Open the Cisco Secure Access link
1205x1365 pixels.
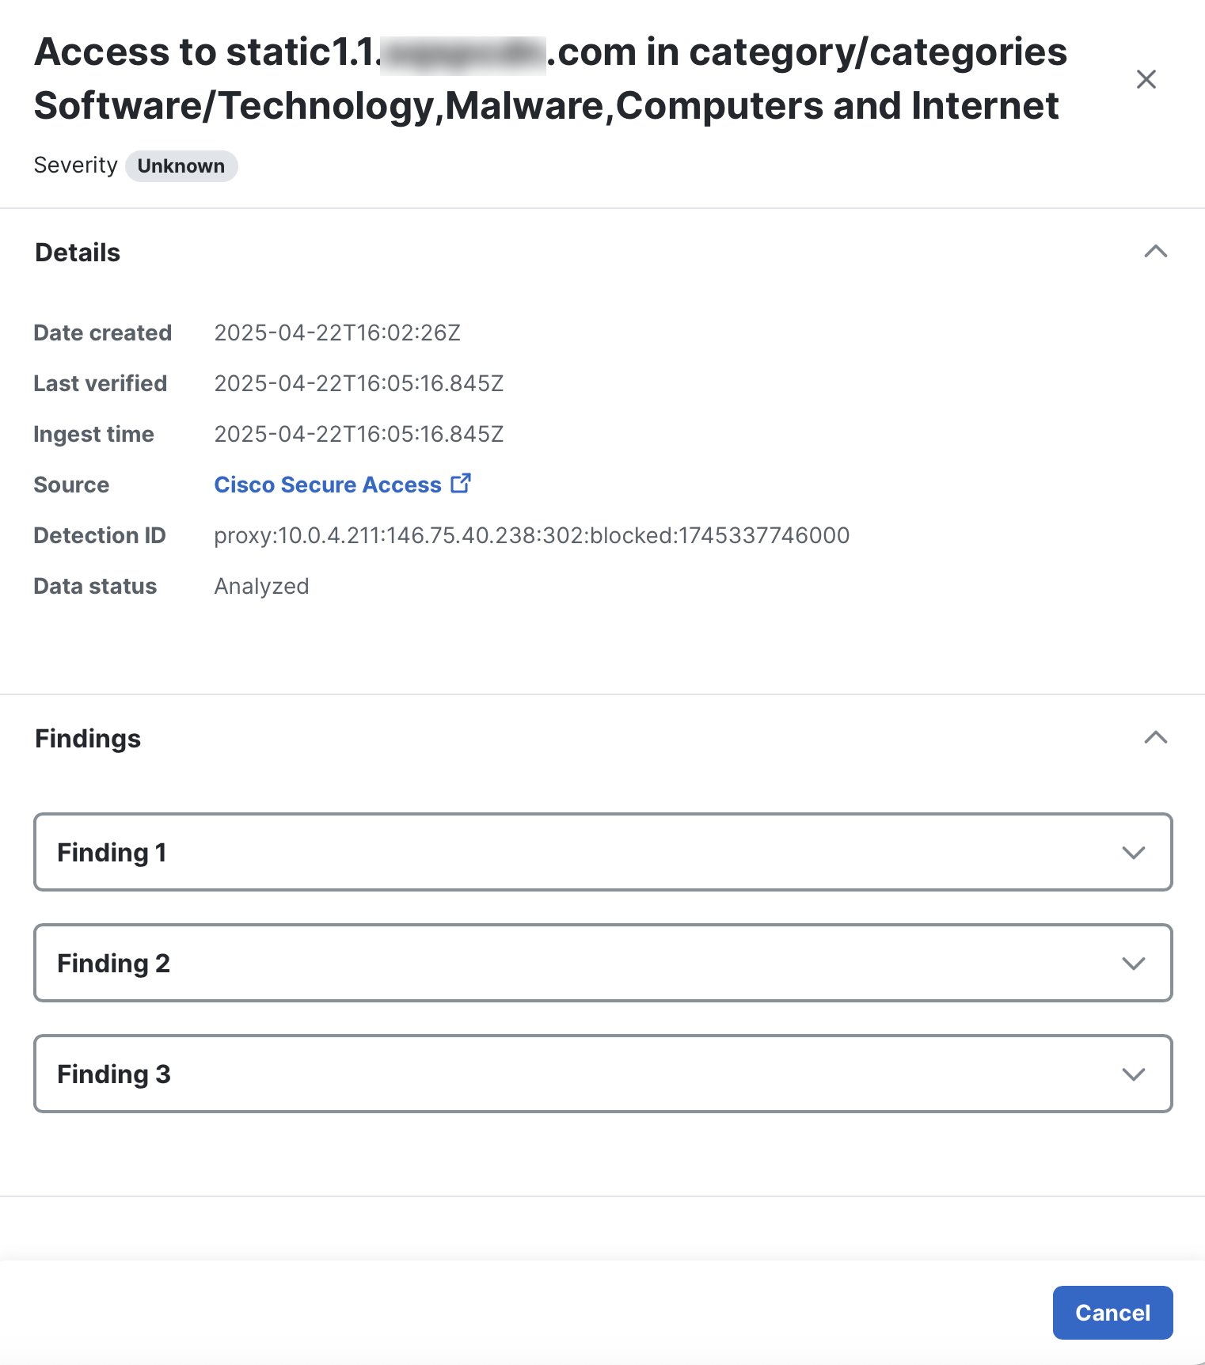328,485
